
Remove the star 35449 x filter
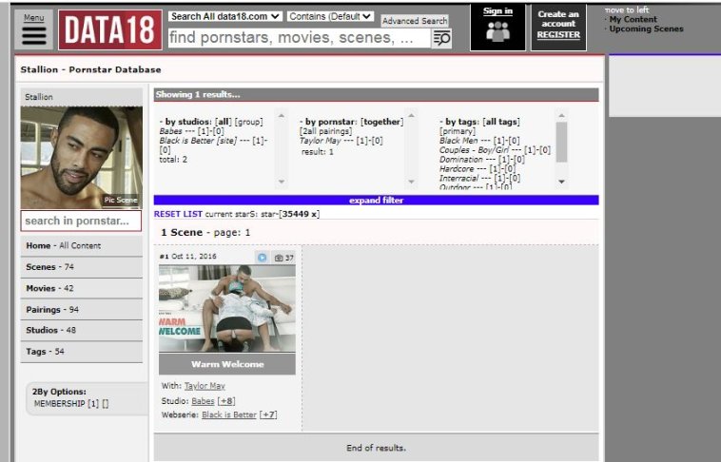click(300, 214)
